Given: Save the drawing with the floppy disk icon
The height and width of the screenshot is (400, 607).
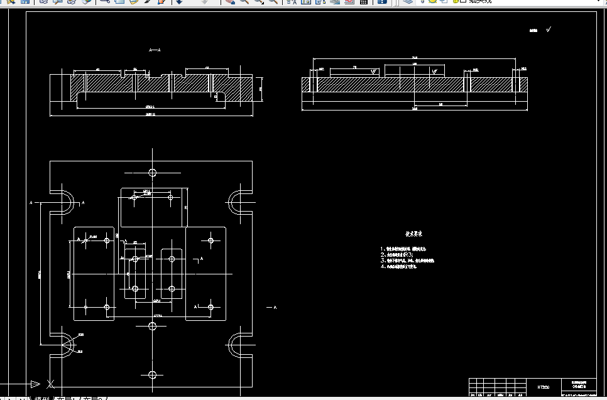Looking at the screenshot, I should [25, 1].
